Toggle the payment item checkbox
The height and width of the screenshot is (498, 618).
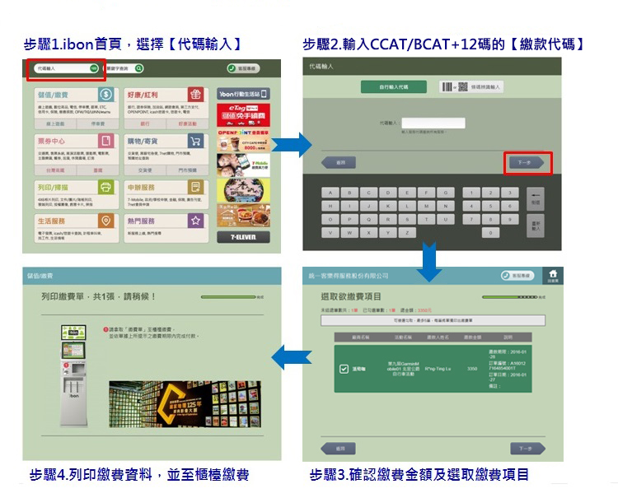coord(344,369)
